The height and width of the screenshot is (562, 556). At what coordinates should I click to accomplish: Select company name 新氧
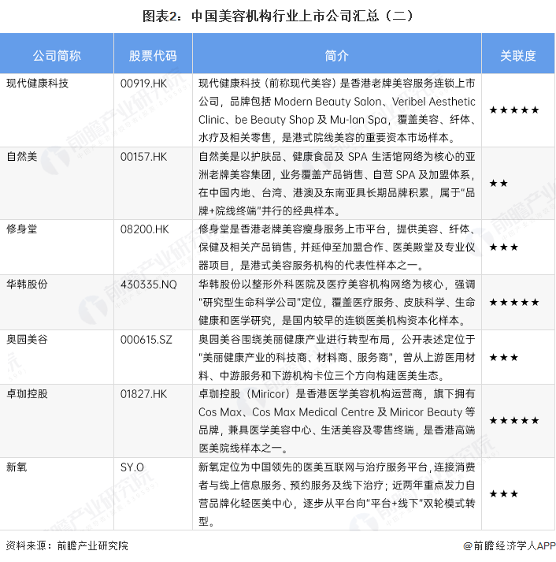point(17,467)
